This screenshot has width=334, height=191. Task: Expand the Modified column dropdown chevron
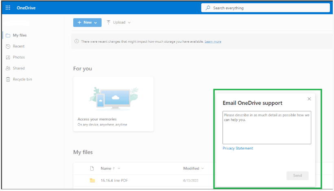(202, 169)
